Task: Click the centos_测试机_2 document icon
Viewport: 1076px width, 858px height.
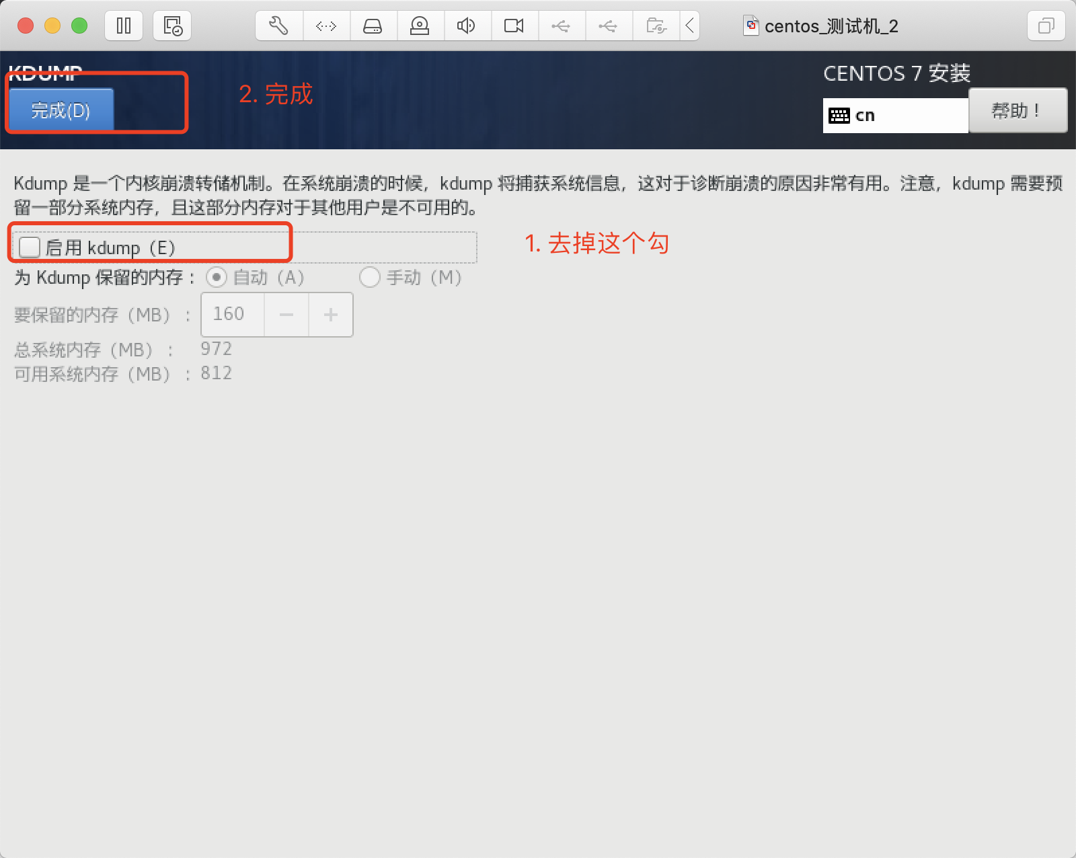Action: coord(751,26)
